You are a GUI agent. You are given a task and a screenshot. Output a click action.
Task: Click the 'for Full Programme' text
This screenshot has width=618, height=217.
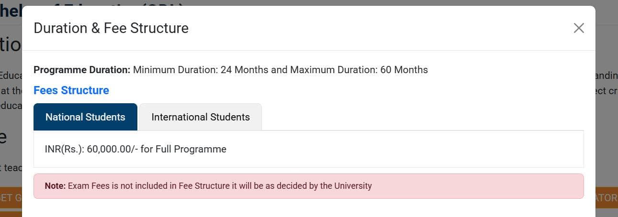click(183, 149)
